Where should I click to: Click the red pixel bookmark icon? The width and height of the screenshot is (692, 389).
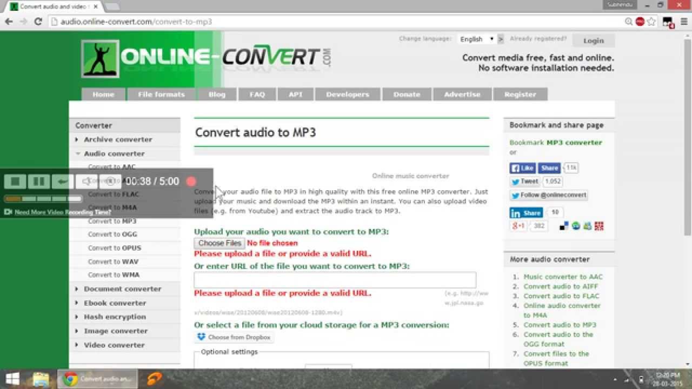598,226
